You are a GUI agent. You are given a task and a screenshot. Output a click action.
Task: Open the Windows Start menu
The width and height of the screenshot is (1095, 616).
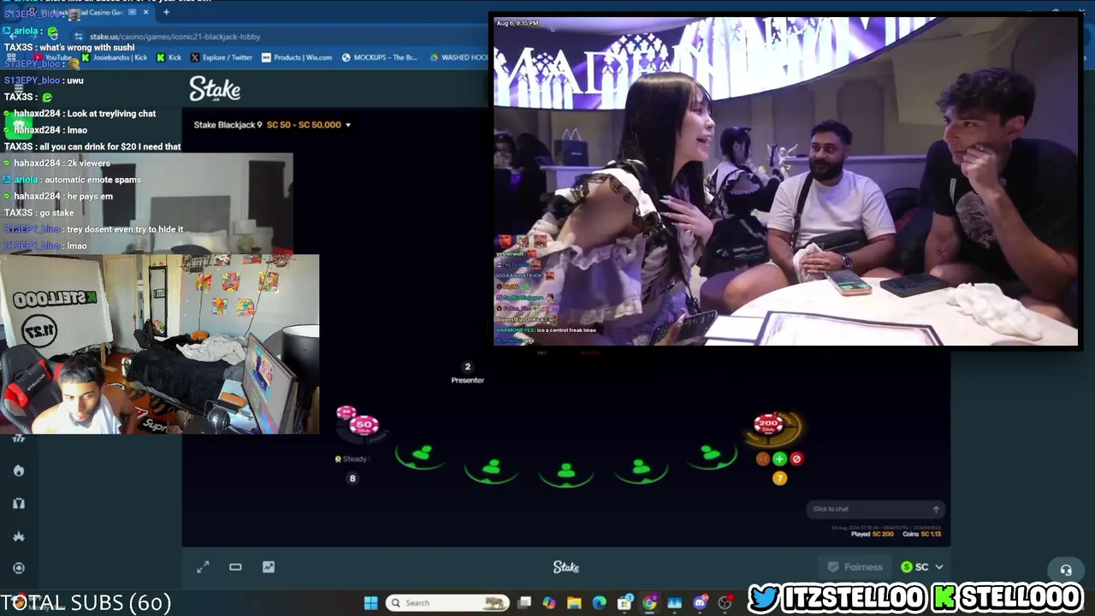tap(370, 603)
